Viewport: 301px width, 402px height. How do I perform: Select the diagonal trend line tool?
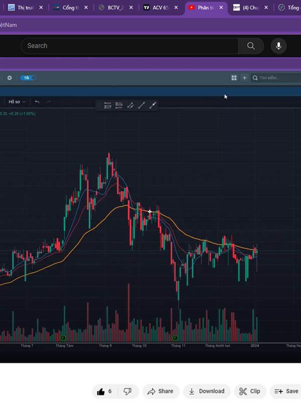click(141, 106)
